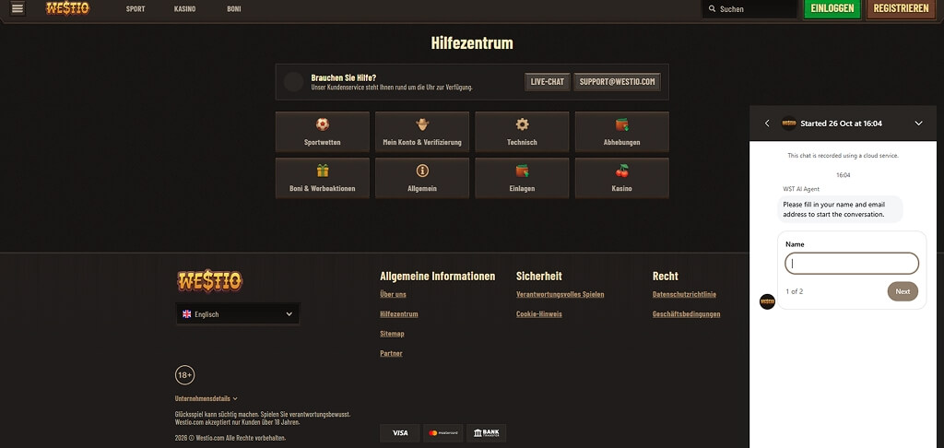This screenshot has width=944, height=448.
Task: Click the Westio avatar in the chat header
Action: [789, 124]
